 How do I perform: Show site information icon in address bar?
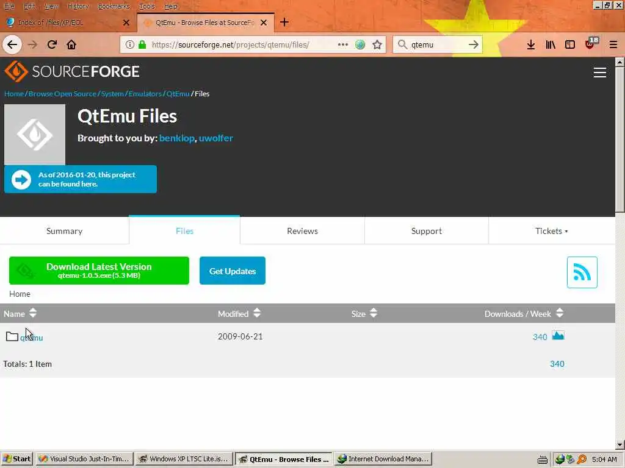click(x=130, y=44)
